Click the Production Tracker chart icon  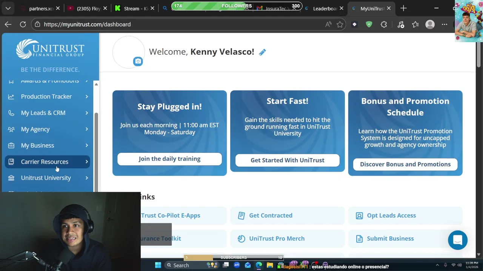click(11, 97)
